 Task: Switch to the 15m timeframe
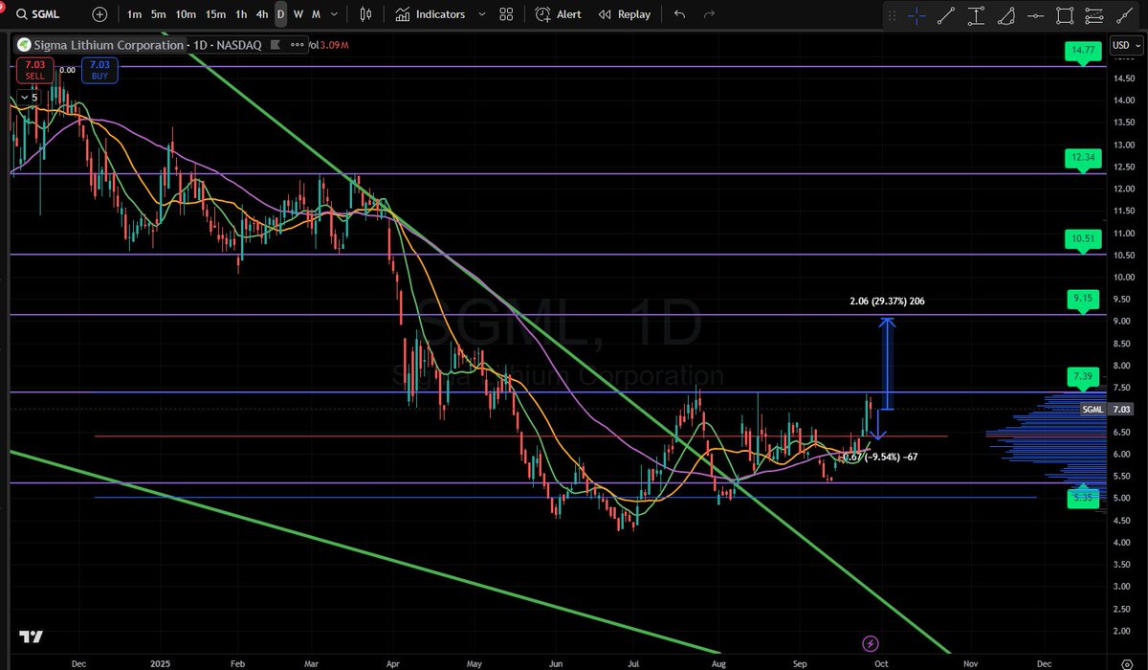pos(216,14)
